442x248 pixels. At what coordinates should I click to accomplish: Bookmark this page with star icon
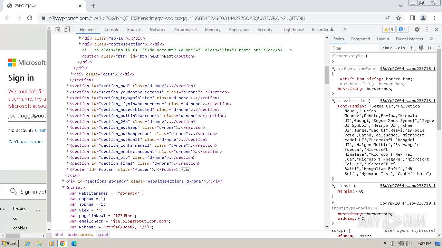[x=398, y=18]
